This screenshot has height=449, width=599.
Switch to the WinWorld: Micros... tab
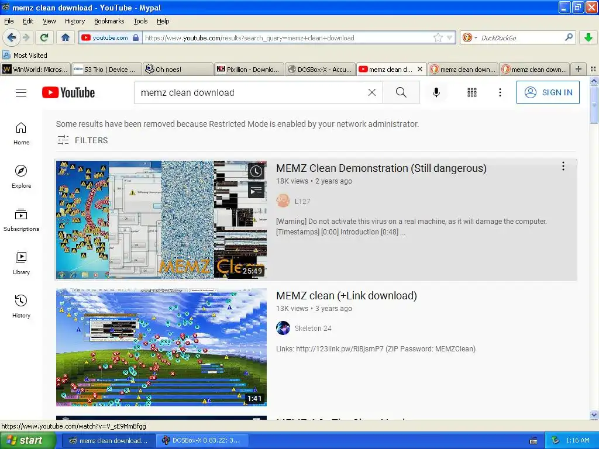(36, 70)
